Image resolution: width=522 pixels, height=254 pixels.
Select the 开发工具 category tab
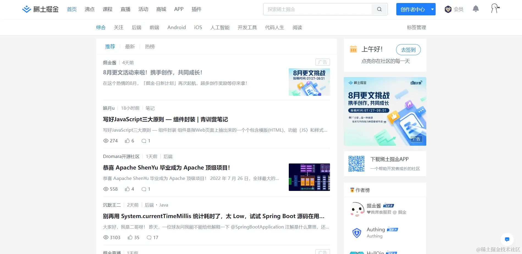pos(247,27)
